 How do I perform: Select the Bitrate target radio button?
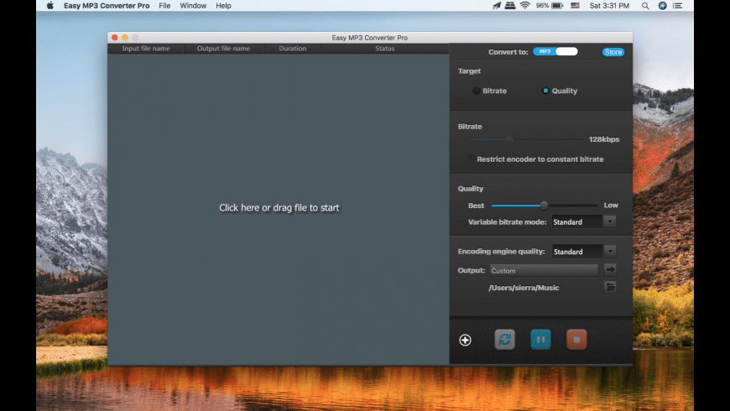476,91
